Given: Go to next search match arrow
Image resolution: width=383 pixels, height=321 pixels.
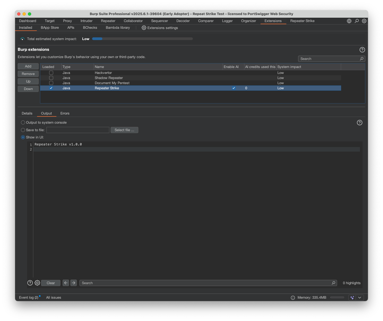Looking at the screenshot, I should coord(74,283).
